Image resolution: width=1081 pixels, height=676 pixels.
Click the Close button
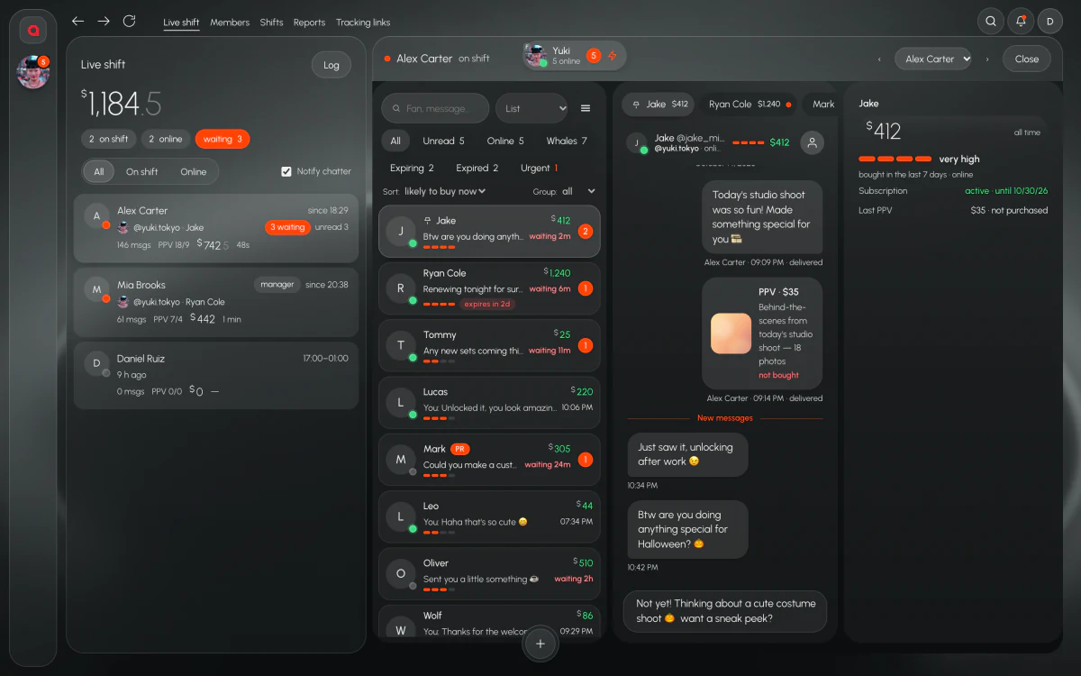(x=1027, y=59)
